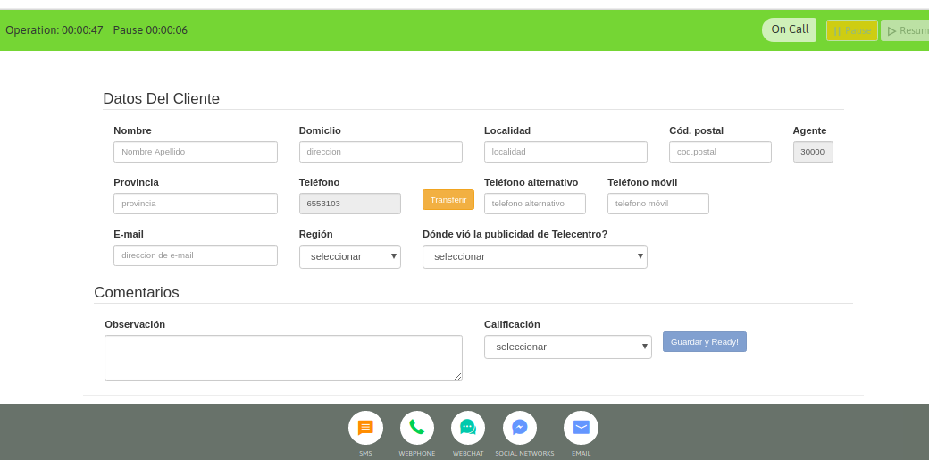Click the Teléfono alternativo label
The width and height of the screenshot is (929, 460).
pyautogui.click(x=531, y=182)
